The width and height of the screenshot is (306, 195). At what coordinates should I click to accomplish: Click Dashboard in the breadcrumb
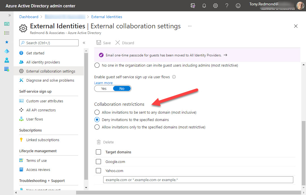(29, 17)
